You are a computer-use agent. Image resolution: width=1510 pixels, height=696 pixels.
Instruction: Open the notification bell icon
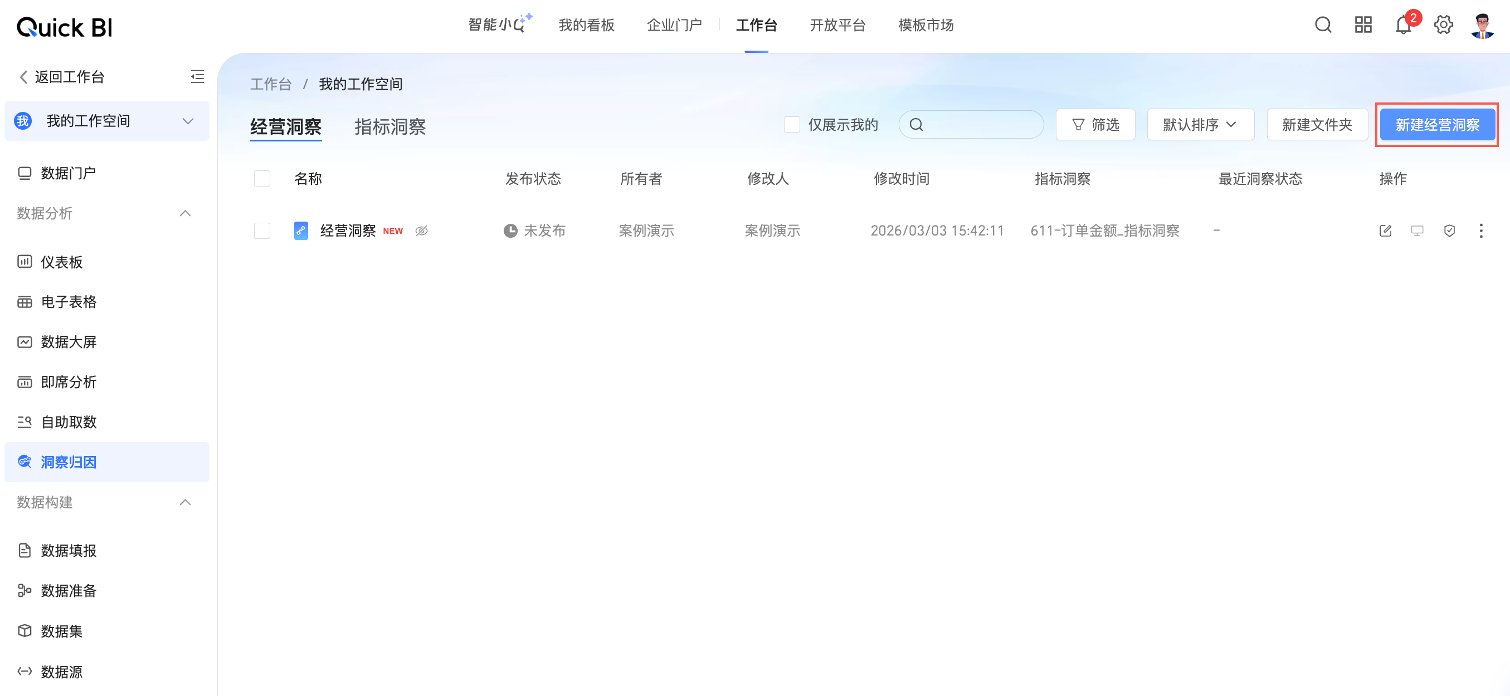tap(1402, 25)
